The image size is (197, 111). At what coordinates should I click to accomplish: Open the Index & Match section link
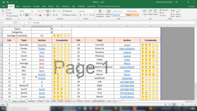point(127,67)
